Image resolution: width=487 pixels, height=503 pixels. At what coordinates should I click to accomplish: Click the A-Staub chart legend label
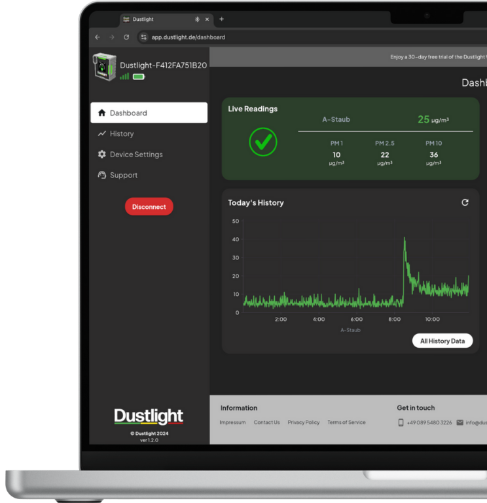[350, 330]
